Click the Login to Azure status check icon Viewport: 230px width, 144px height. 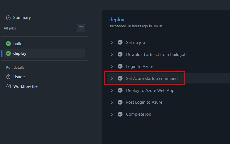(x=120, y=66)
